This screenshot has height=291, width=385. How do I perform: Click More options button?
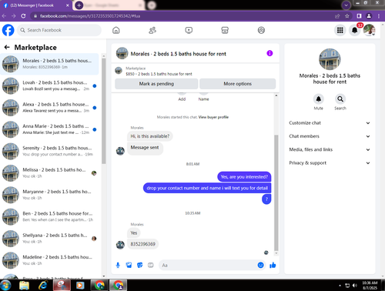click(238, 84)
